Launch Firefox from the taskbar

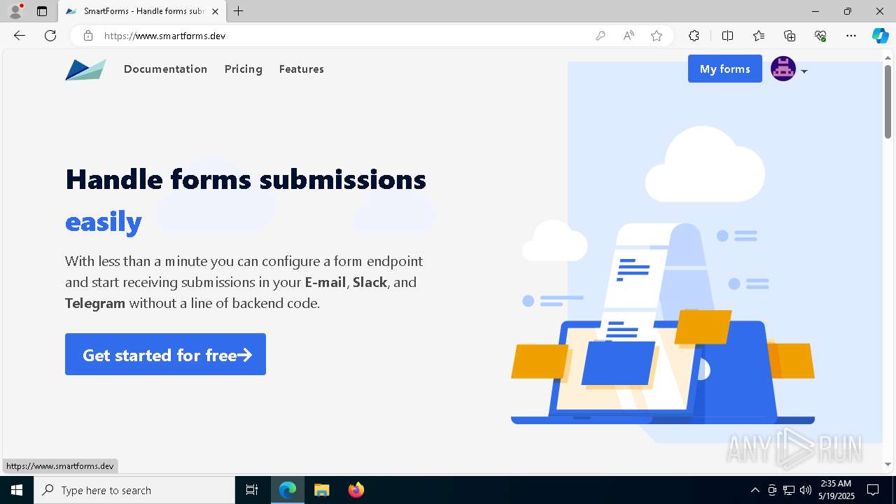[356, 490]
